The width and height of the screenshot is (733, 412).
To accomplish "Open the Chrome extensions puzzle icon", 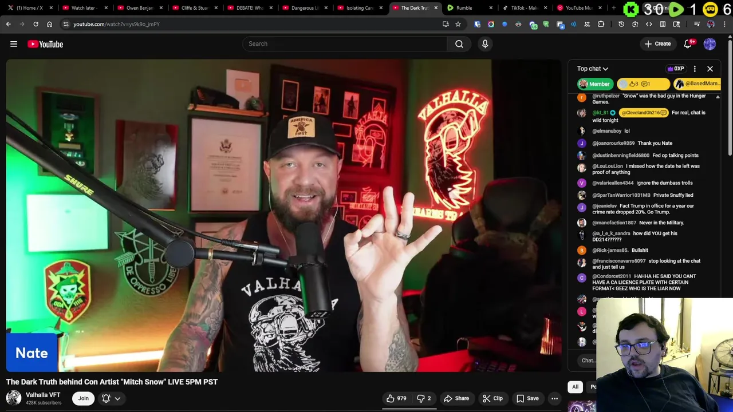I will [601, 24].
